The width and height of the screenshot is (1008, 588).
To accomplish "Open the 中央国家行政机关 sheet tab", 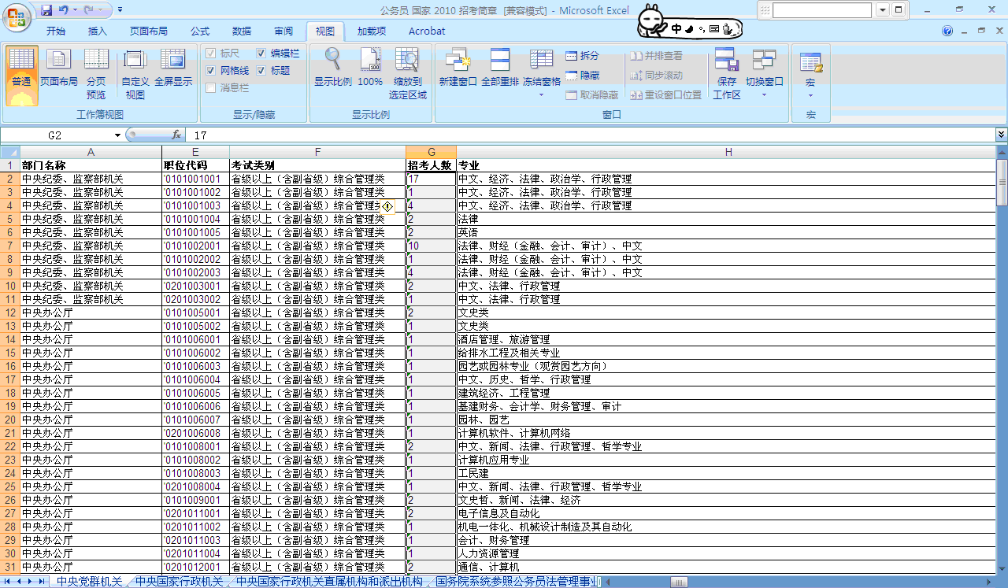I will click(x=180, y=582).
